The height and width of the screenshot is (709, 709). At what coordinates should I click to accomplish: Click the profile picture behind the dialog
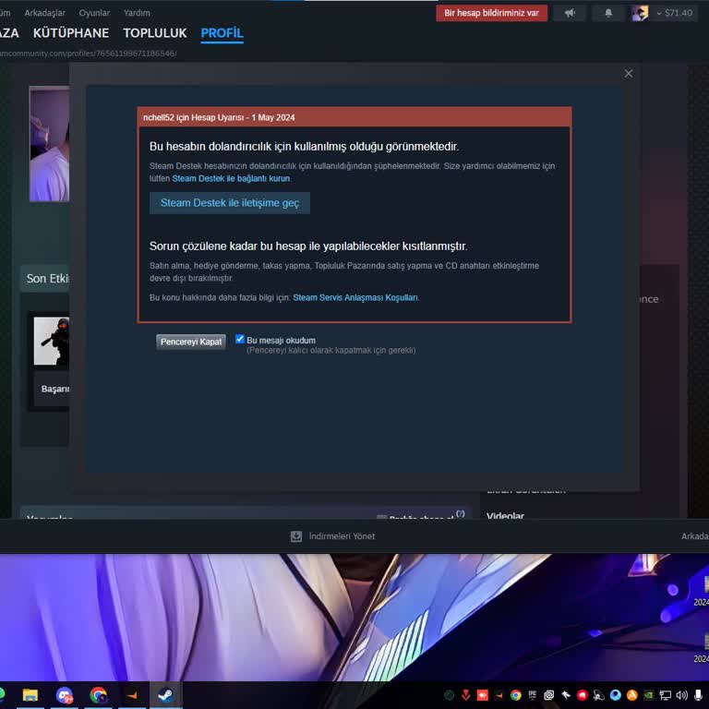tap(49, 144)
